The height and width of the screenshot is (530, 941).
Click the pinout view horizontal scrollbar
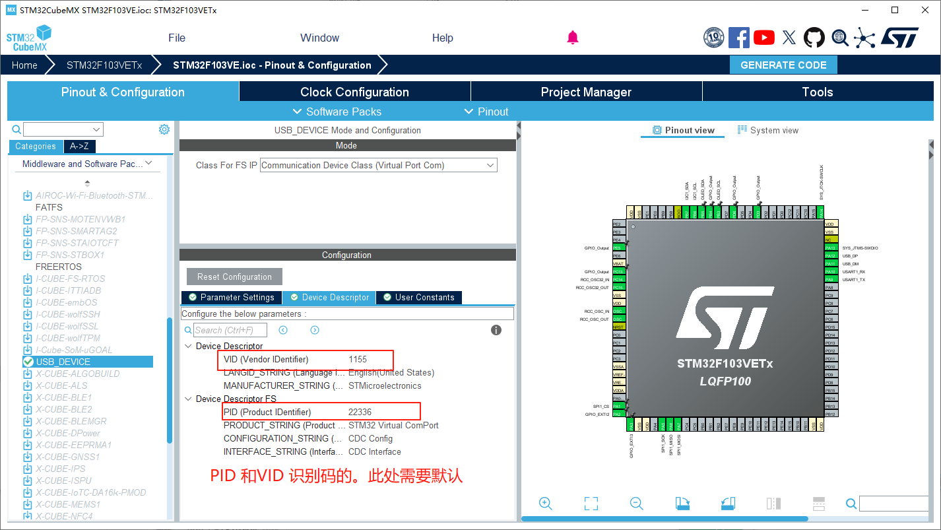tap(665, 519)
